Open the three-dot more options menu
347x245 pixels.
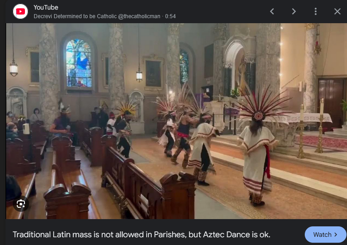pos(316,11)
